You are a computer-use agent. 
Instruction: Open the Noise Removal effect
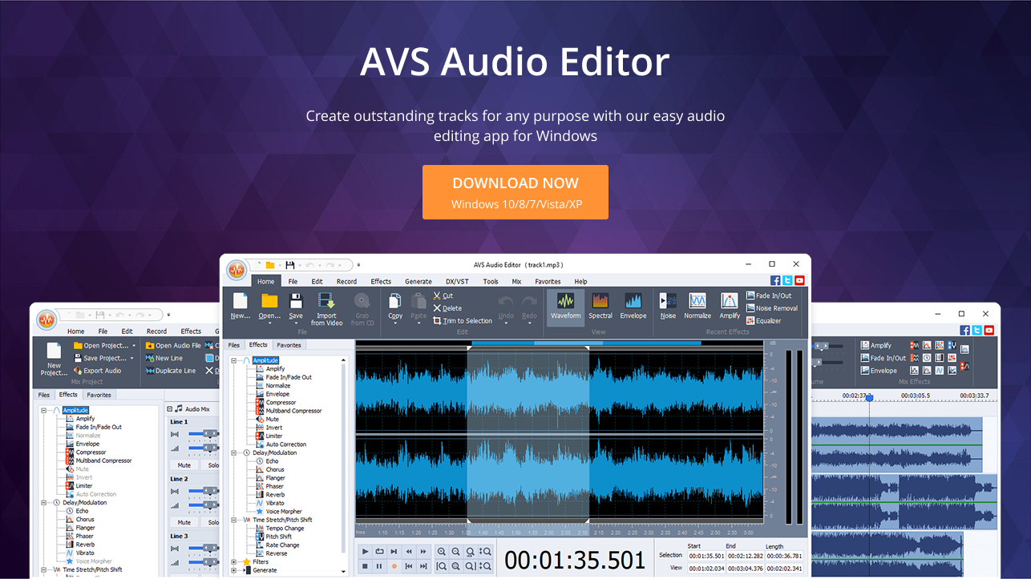click(x=771, y=308)
